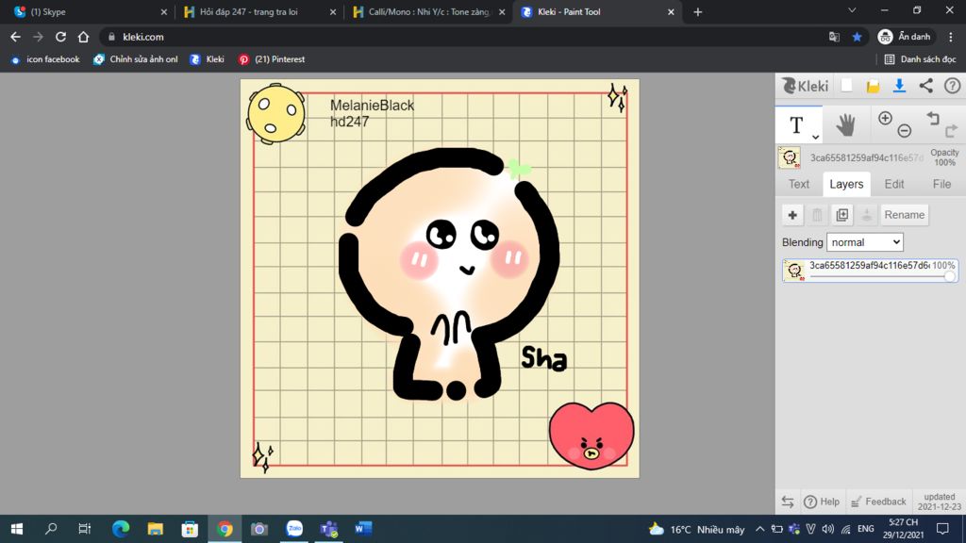The image size is (966, 543).
Task: Duplicate the current layer
Action: click(x=841, y=215)
